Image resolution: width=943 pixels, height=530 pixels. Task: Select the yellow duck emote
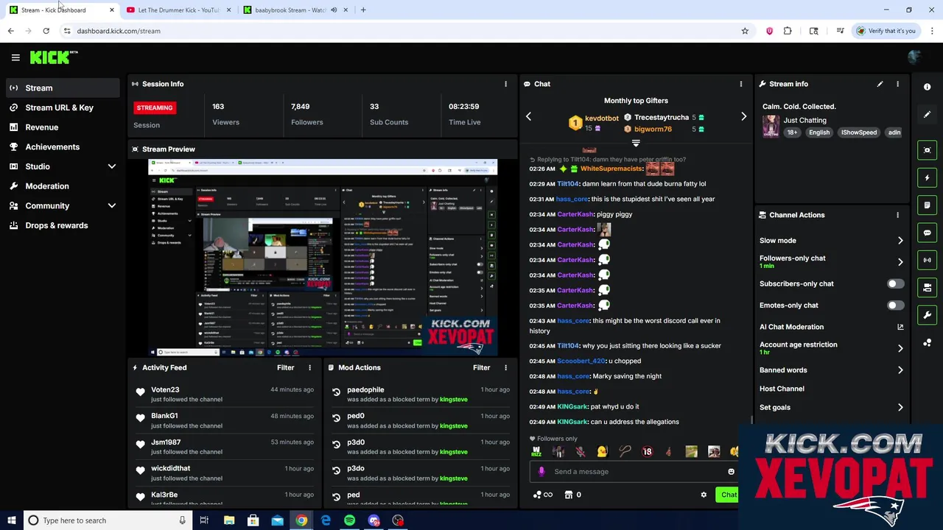pos(603,451)
